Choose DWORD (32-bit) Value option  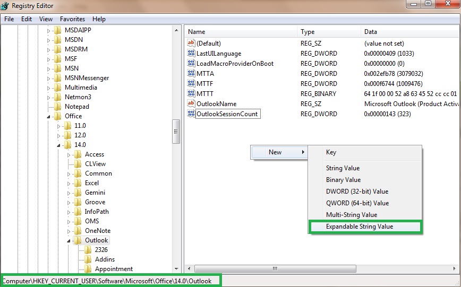coord(365,191)
